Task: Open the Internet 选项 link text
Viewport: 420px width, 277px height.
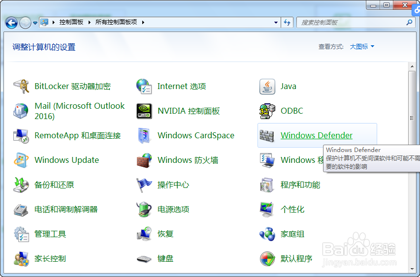Action: click(182, 86)
